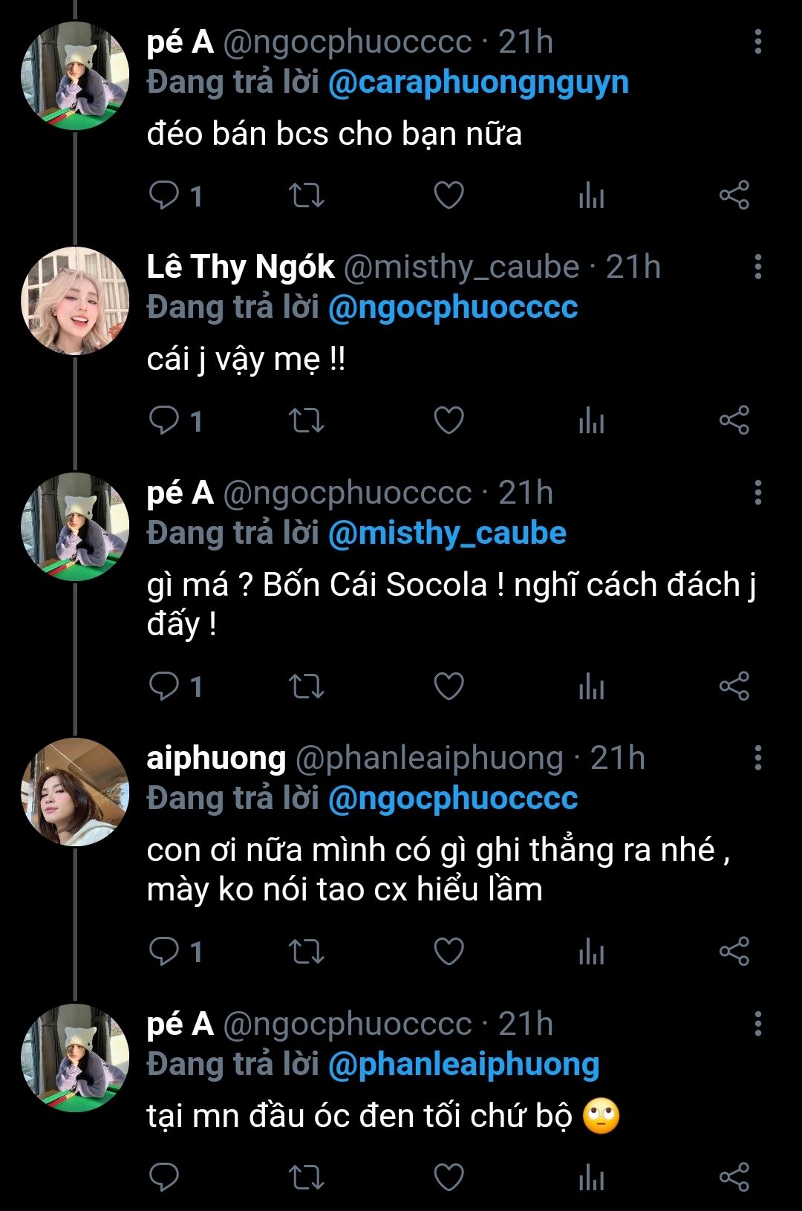View analytics of Lê Thy Ngók's tweet
This screenshot has height=1211, width=802.
pyautogui.click(x=591, y=421)
